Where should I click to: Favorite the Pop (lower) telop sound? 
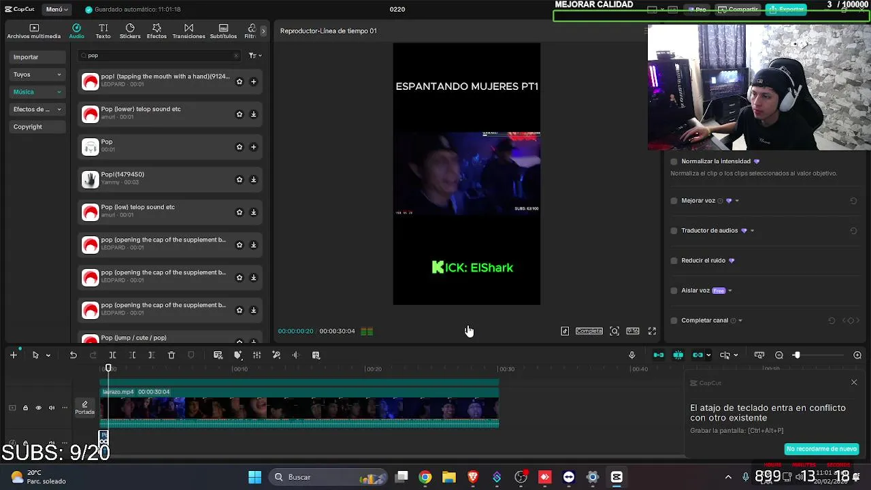point(239,114)
